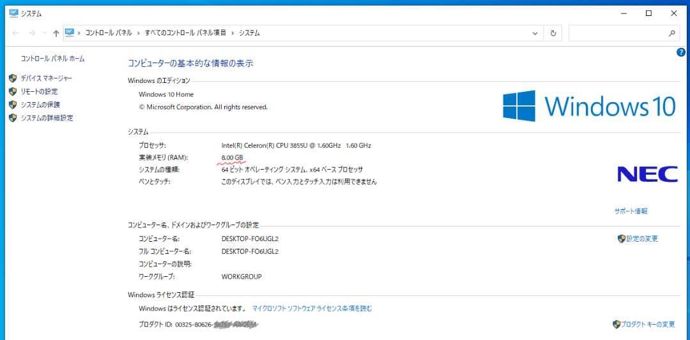This screenshot has height=340, width=690.
Task: Refresh the page with the refresh button
Action: click(553, 33)
